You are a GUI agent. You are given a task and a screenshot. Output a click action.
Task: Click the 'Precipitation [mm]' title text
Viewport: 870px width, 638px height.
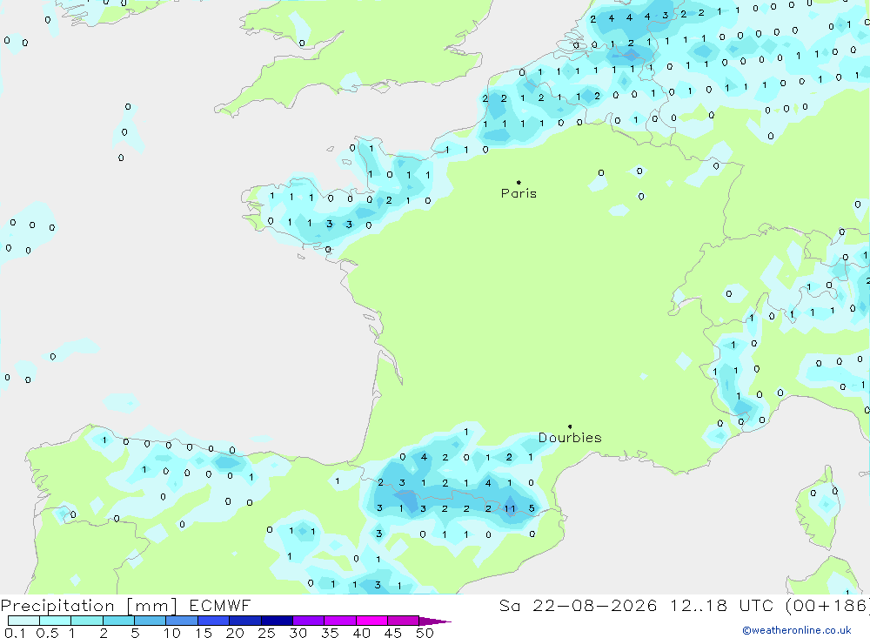tap(89, 606)
